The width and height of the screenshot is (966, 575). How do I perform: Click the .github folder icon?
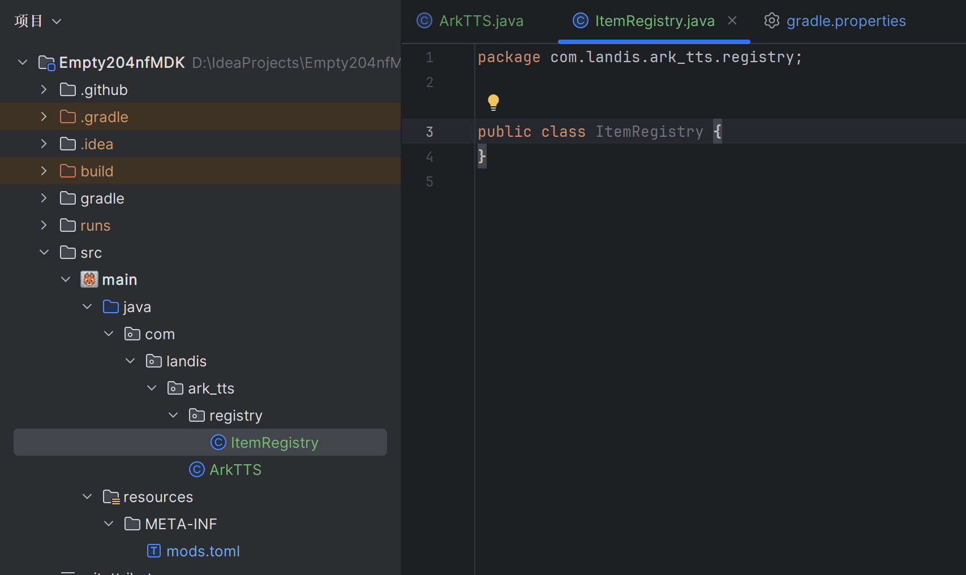click(68, 89)
